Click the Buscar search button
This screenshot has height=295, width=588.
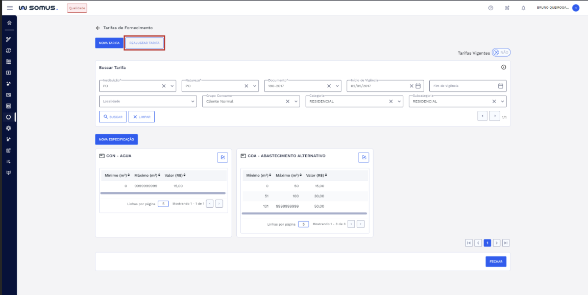[113, 117]
